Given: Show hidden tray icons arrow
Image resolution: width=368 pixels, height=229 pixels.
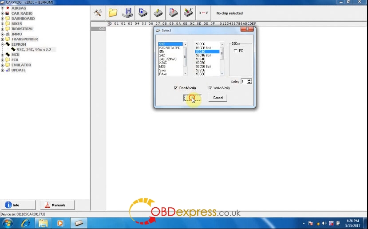Looking at the screenshot, I should 304,223.
